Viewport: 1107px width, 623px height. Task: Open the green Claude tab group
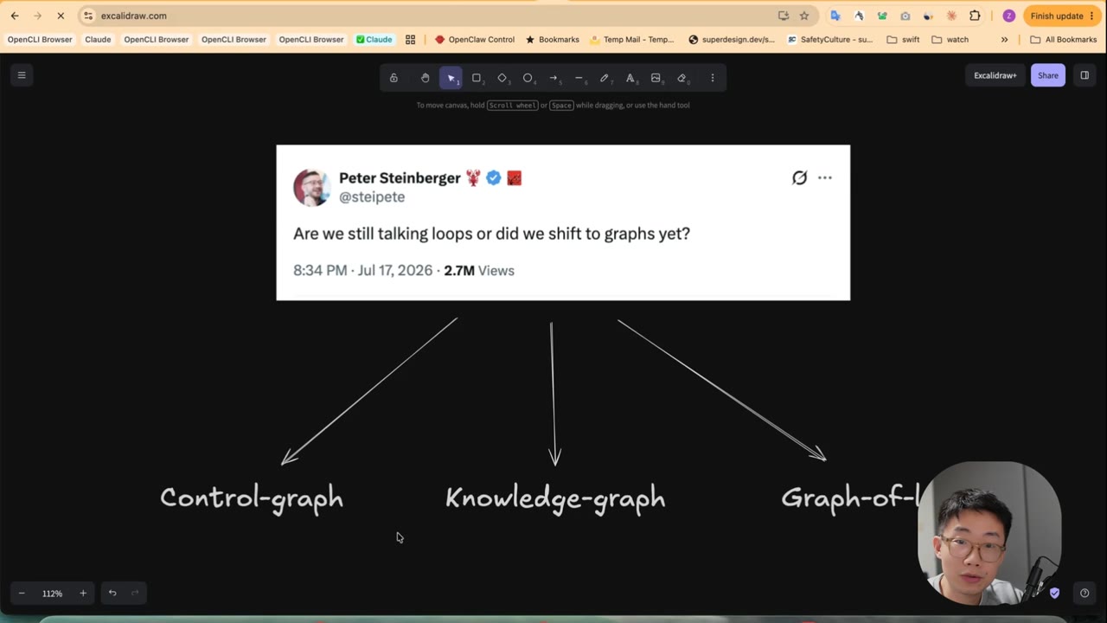click(374, 39)
